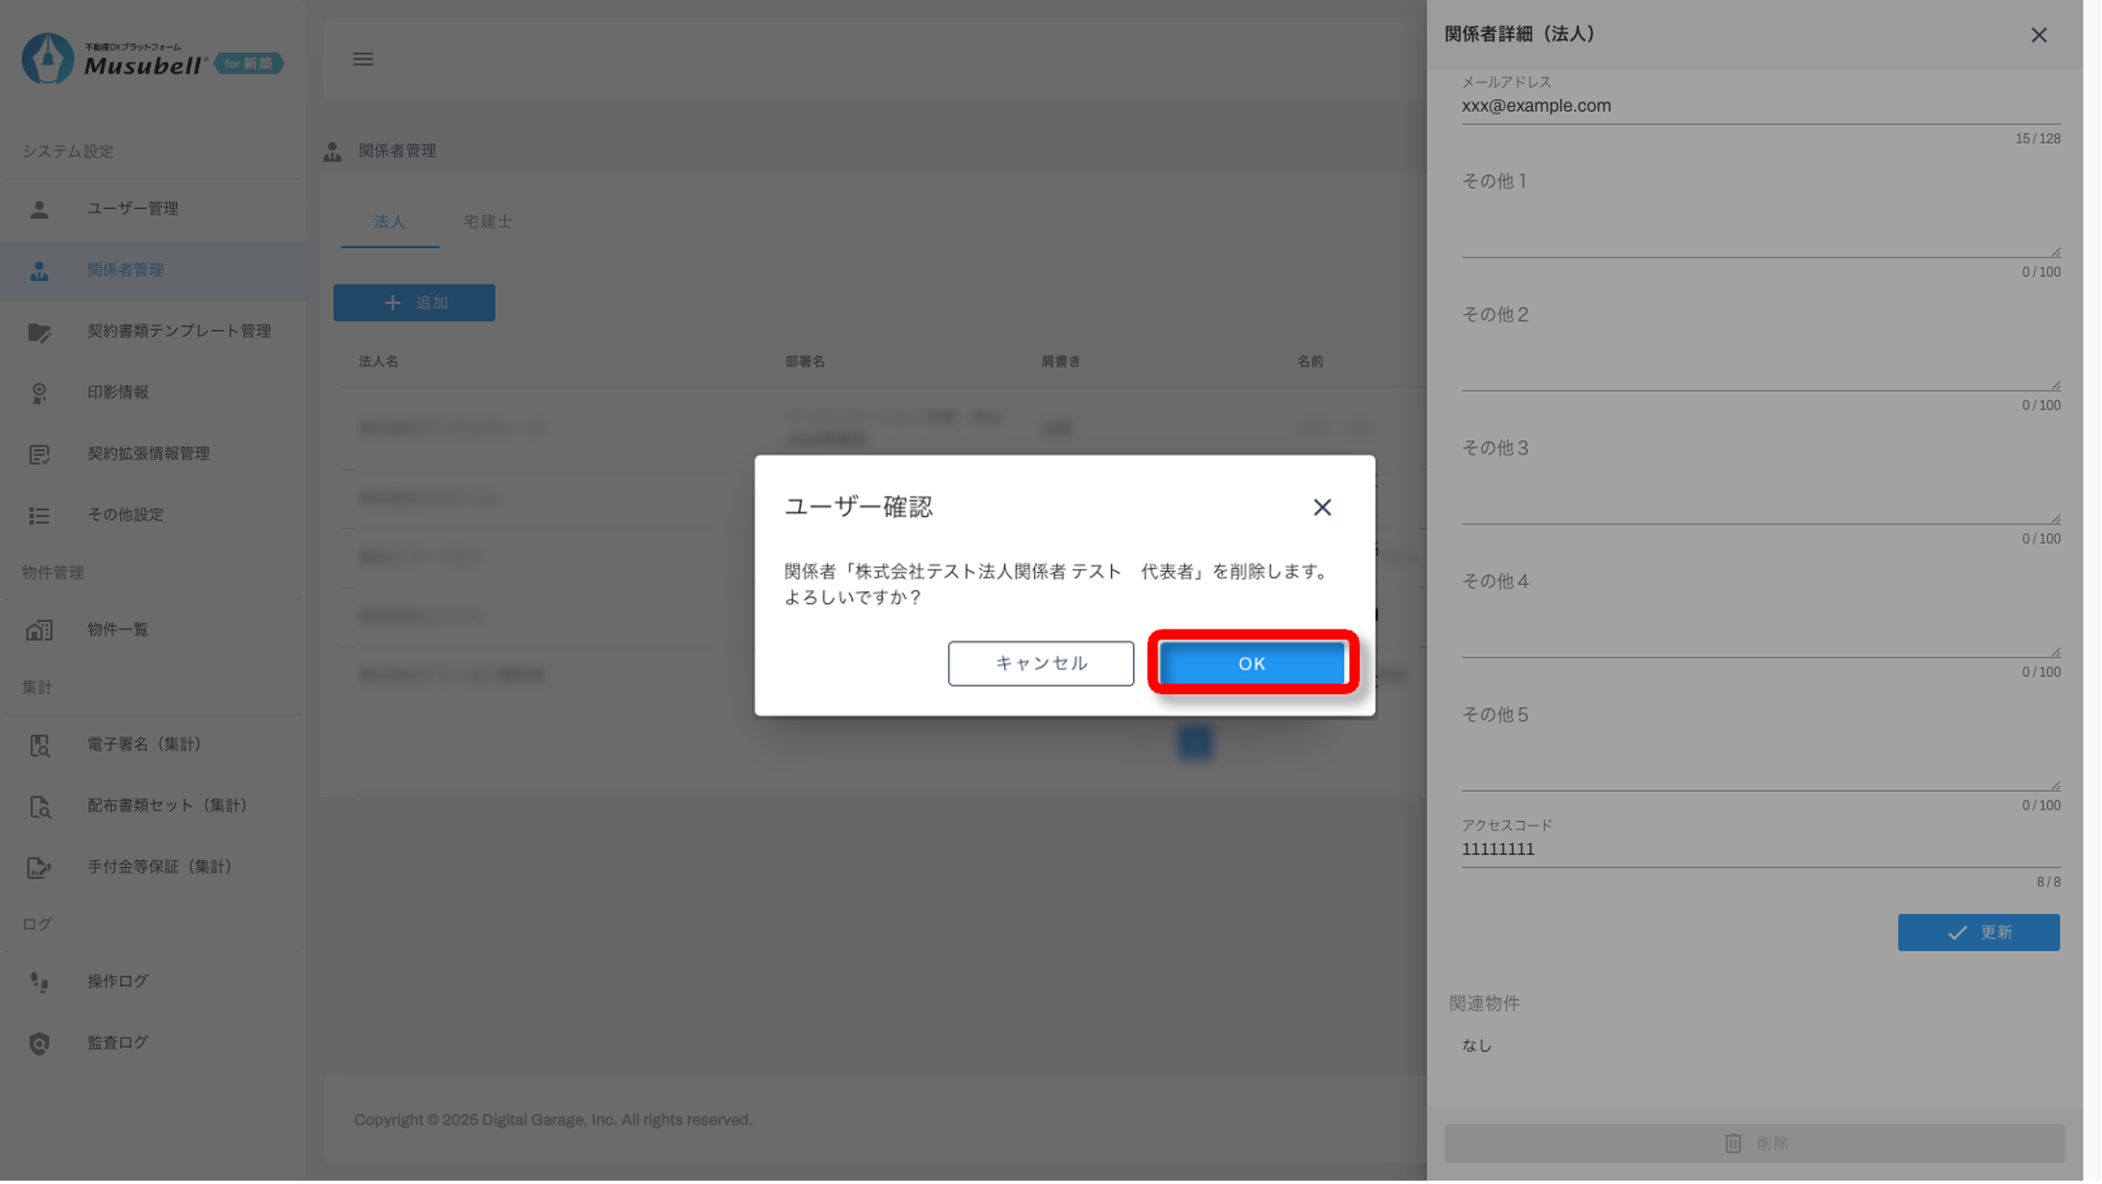Open その他設定 settings list icon
This screenshot has width=2102, height=1184.
[x=40, y=515]
